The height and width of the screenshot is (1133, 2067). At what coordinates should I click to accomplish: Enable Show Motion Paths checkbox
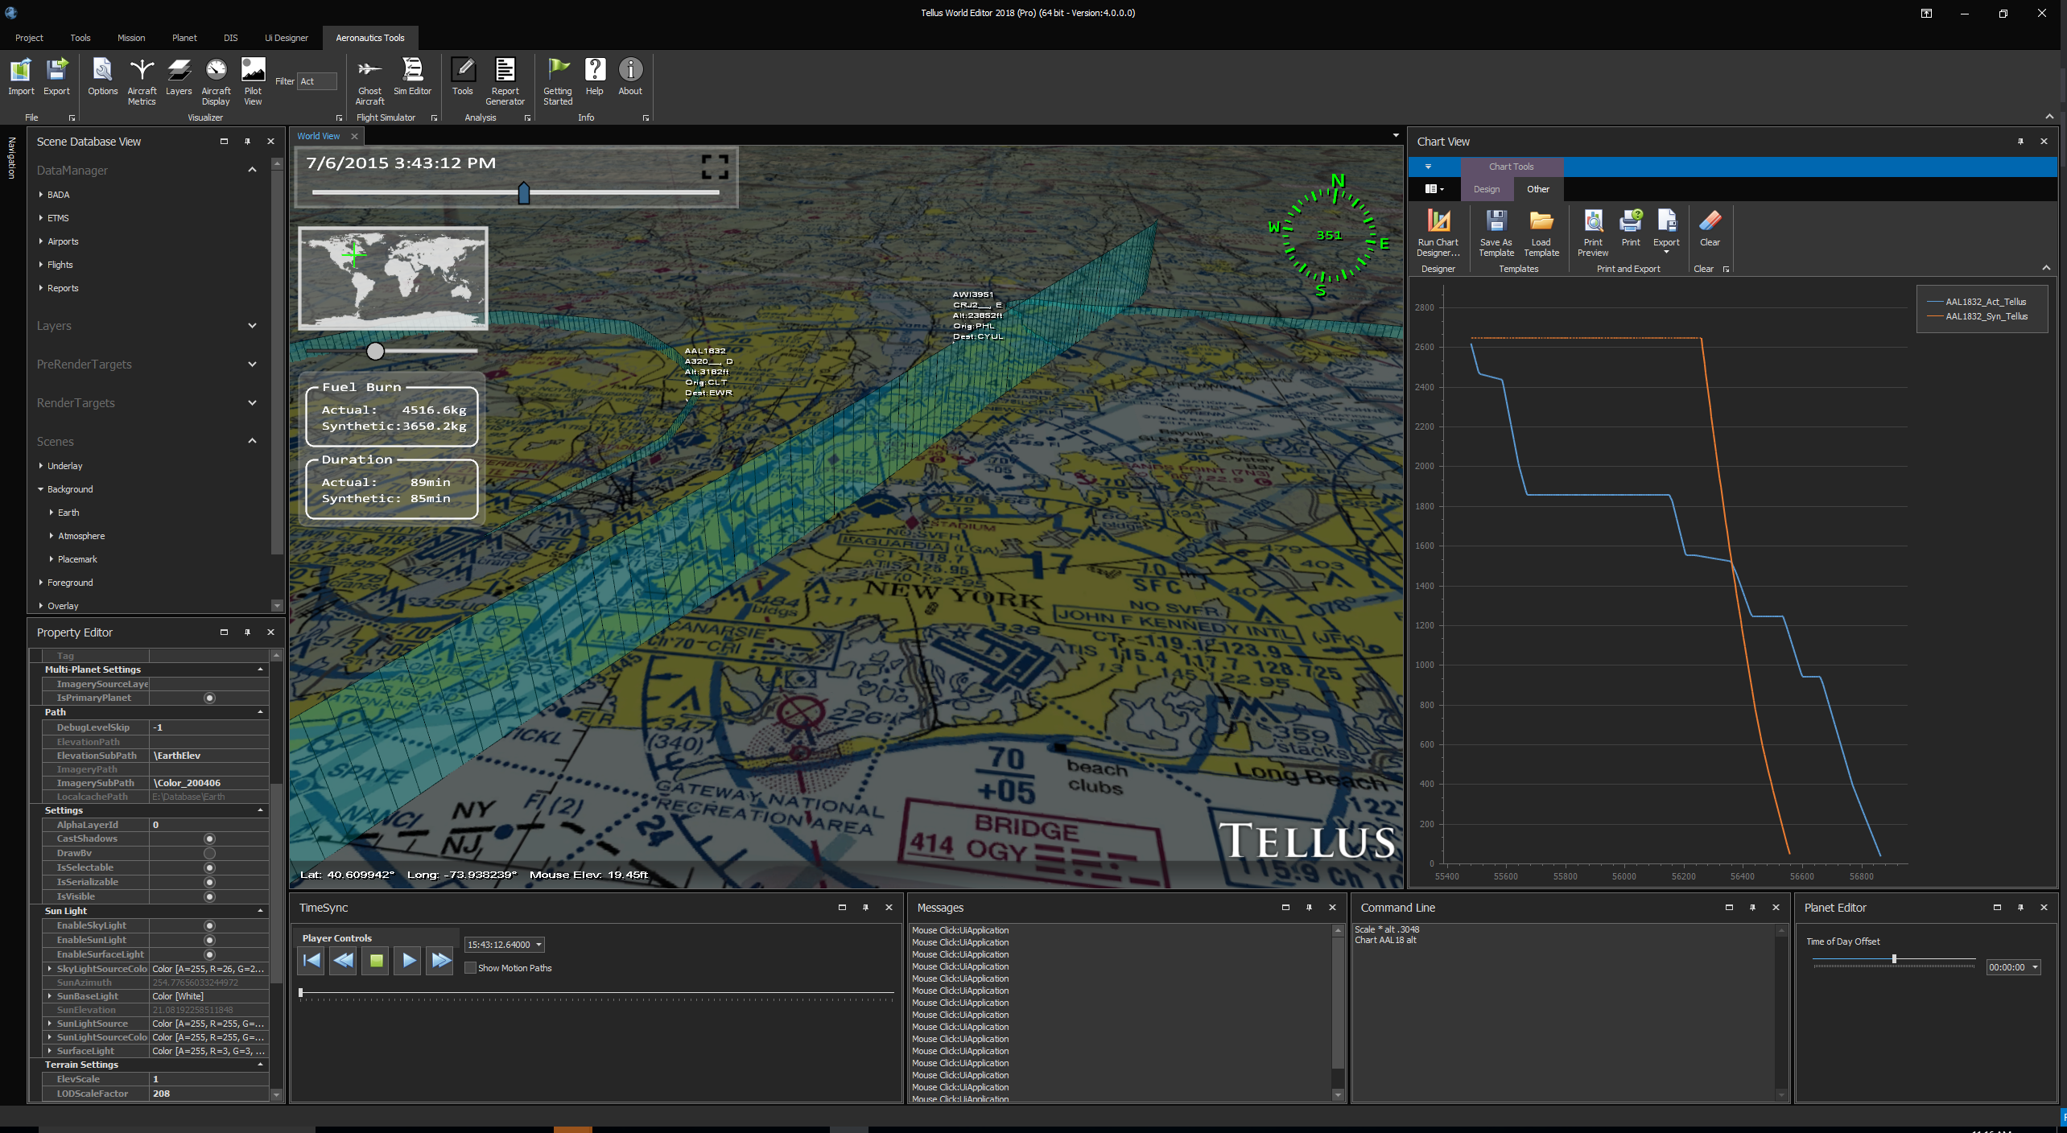coord(470,968)
